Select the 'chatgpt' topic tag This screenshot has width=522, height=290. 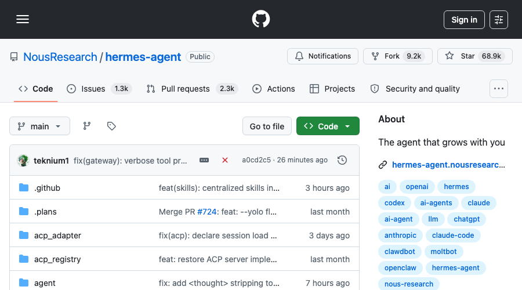467,219
